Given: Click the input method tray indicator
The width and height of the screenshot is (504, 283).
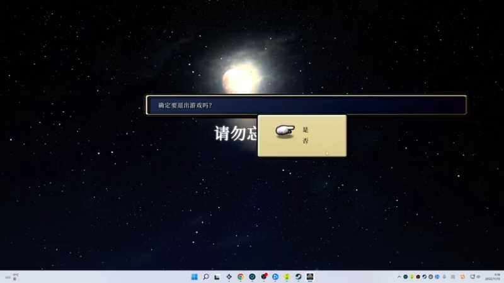Looking at the screenshot, I should 453,277.
